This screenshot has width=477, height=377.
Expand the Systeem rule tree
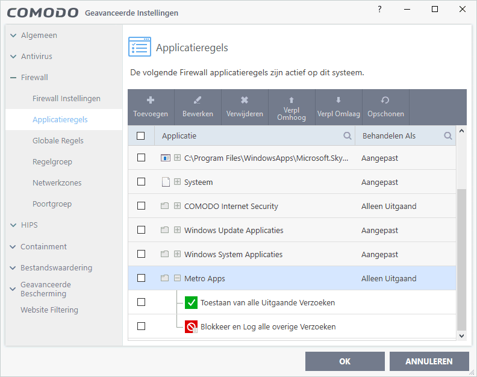click(x=177, y=182)
